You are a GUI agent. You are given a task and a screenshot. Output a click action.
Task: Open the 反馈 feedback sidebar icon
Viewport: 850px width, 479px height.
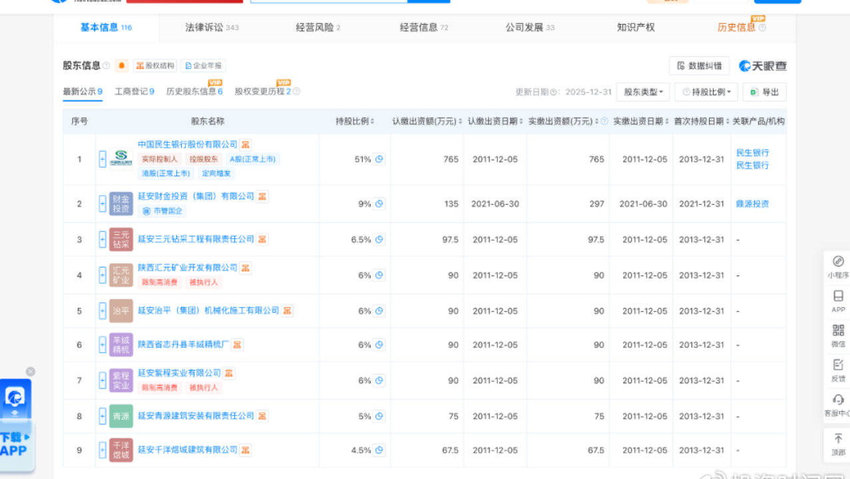[838, 371]
